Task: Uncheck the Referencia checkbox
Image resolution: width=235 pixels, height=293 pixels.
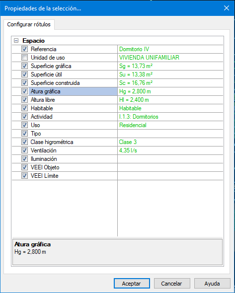Action: pos(24,49)
